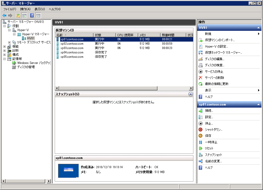
Task: Click the xp01.contoso.com preview thumbnail
Action: (x=68, y=171)
